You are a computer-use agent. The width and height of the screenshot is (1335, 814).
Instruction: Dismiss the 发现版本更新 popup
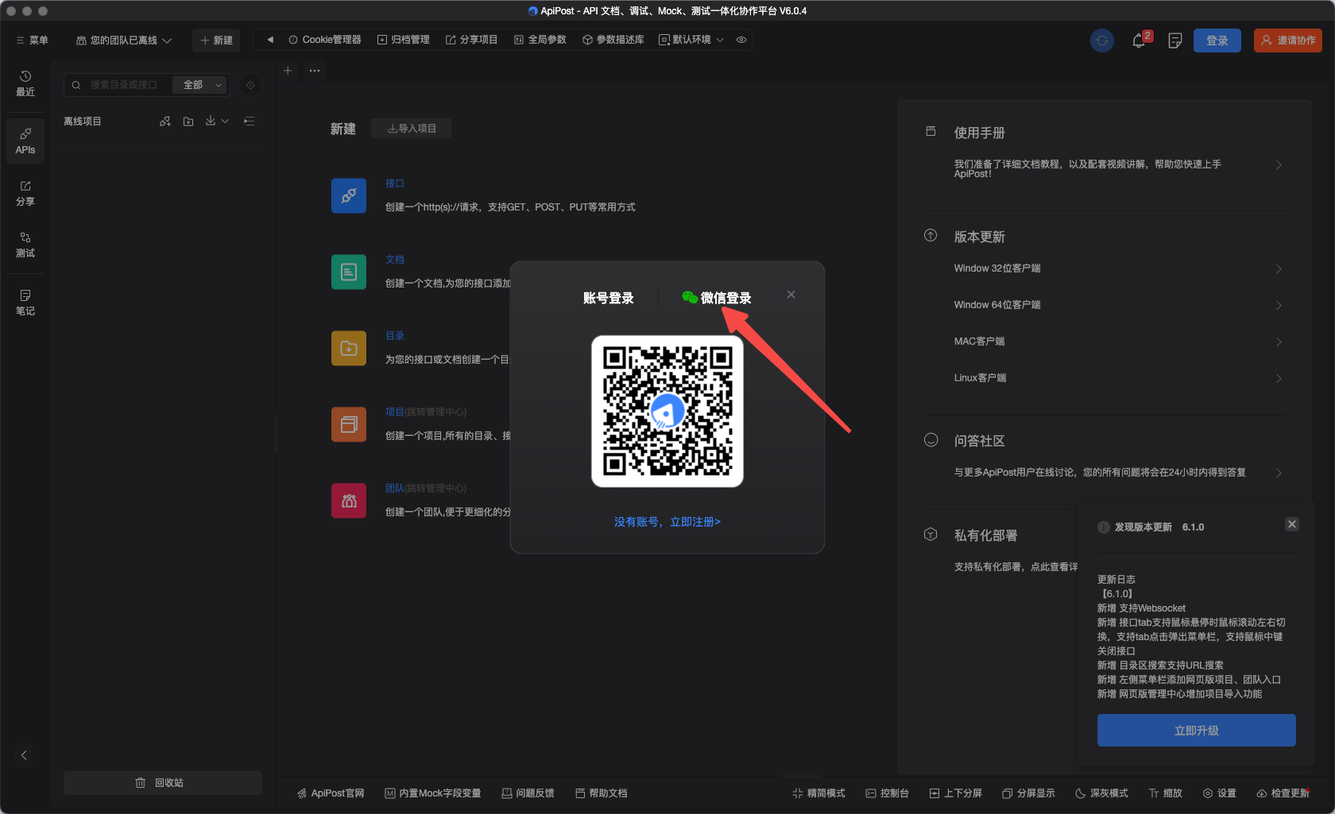[1292, 524]
